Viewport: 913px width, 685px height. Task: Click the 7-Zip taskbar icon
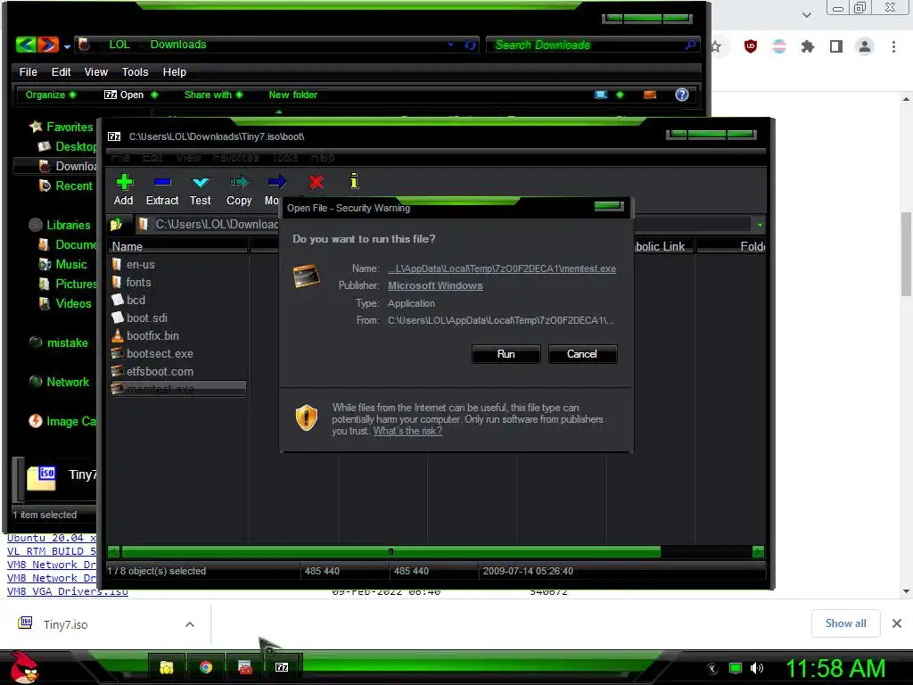coord(282,667)
